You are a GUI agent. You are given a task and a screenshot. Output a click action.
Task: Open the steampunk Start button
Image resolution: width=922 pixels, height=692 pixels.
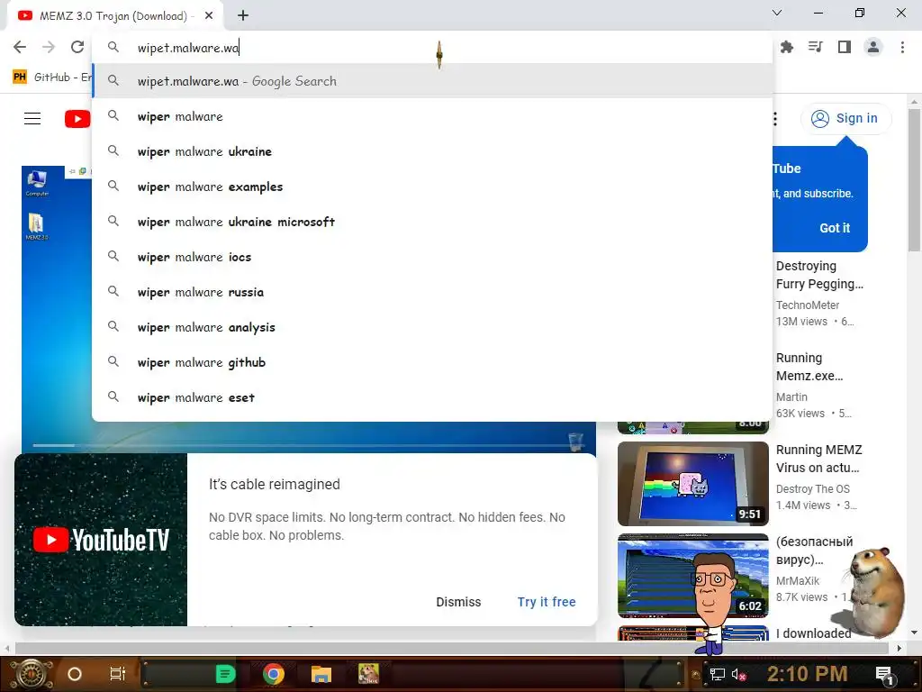click(31, 674)
